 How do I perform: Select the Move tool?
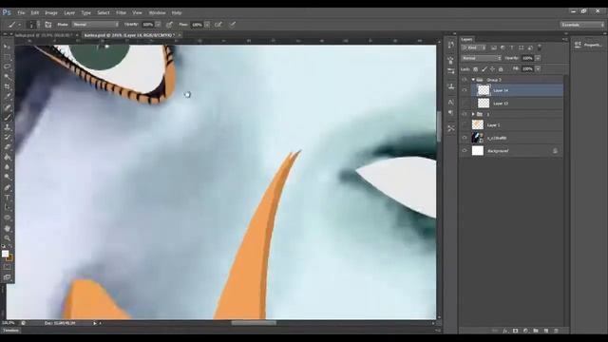click(x=7, y=47)
